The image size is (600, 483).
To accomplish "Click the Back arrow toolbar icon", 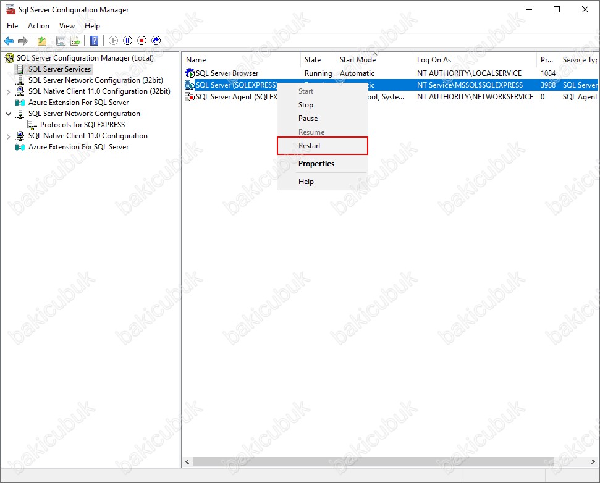I will (x=9, y=41).
